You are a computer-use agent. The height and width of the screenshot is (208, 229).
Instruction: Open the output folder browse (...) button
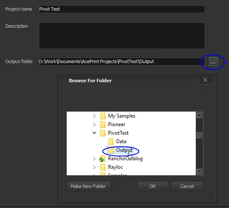point(213,61)
